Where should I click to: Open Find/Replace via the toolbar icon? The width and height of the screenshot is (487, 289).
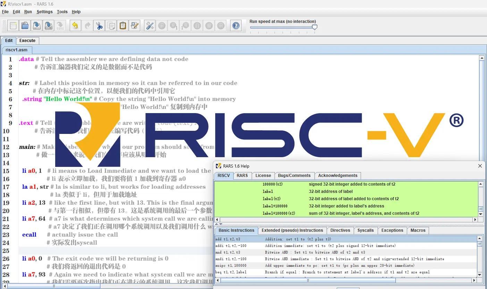(x=134, y=26)
